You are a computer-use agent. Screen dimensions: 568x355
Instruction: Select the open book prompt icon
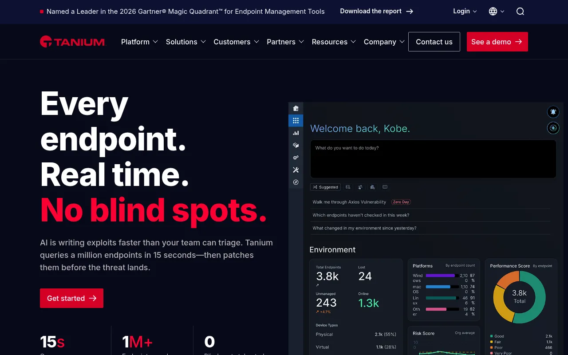tap(385, 187)
